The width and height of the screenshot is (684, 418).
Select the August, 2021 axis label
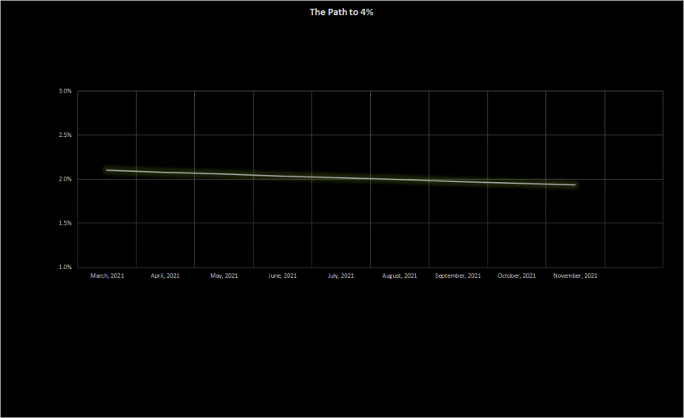(x=399, y=276)
